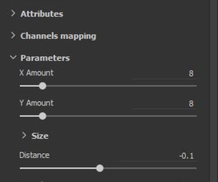218x182 pixels.
Task: Expand the Size subsection chevron
Action: (x=24, y=135)
